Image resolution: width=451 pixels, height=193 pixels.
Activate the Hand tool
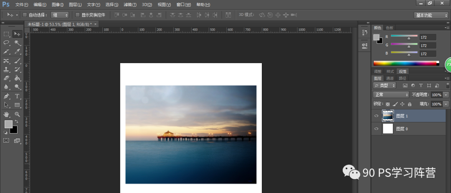[7, 114]
